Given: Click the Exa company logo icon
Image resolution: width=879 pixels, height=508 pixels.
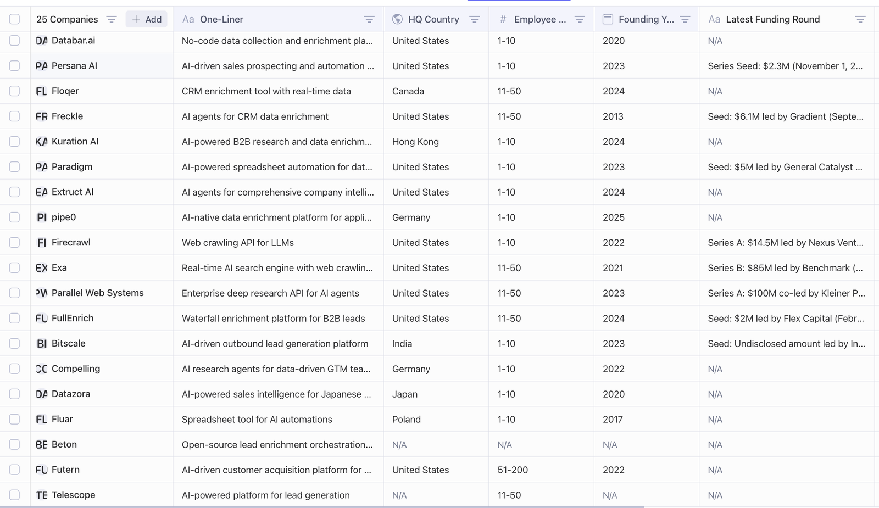Looking at the screenshot, I should pyautogui.click(x=42, y=268).
